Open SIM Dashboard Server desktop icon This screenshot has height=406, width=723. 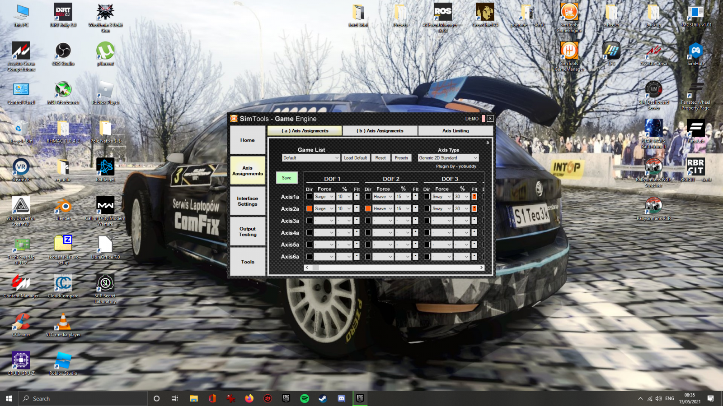(653, 95)
